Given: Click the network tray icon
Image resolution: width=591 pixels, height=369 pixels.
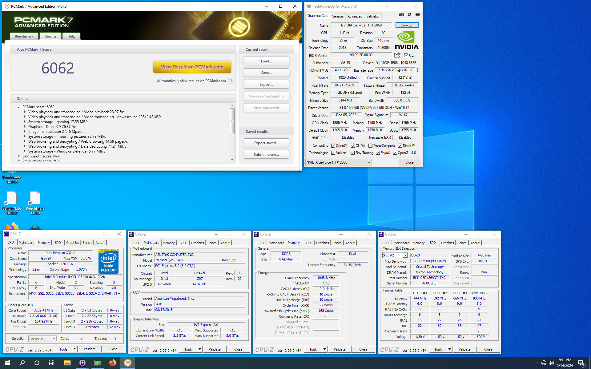Looking at the screenshot, I should coord(544,363).
